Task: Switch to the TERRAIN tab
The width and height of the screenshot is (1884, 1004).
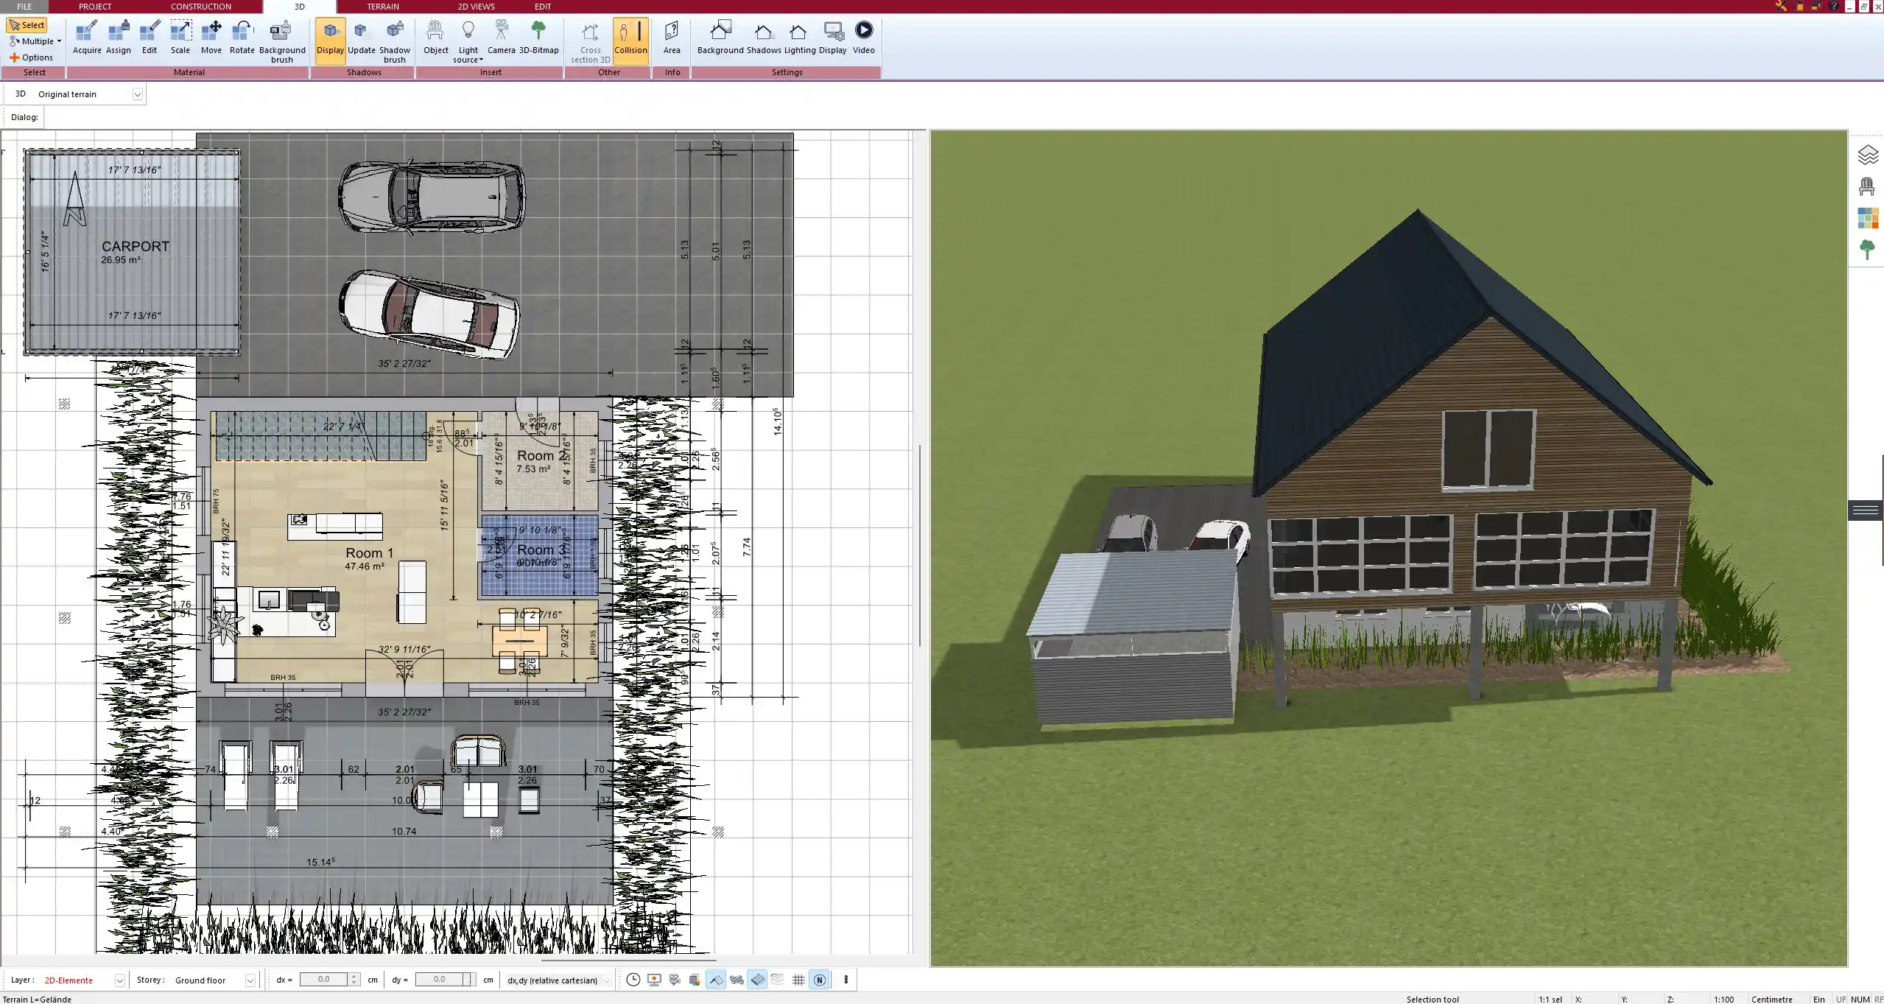Action: [383, 7]
